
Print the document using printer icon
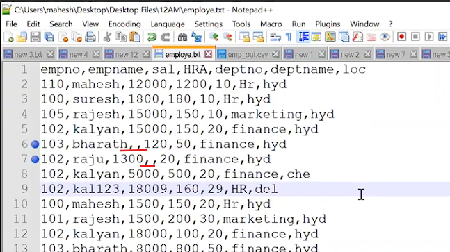click(x=90, y=37)
